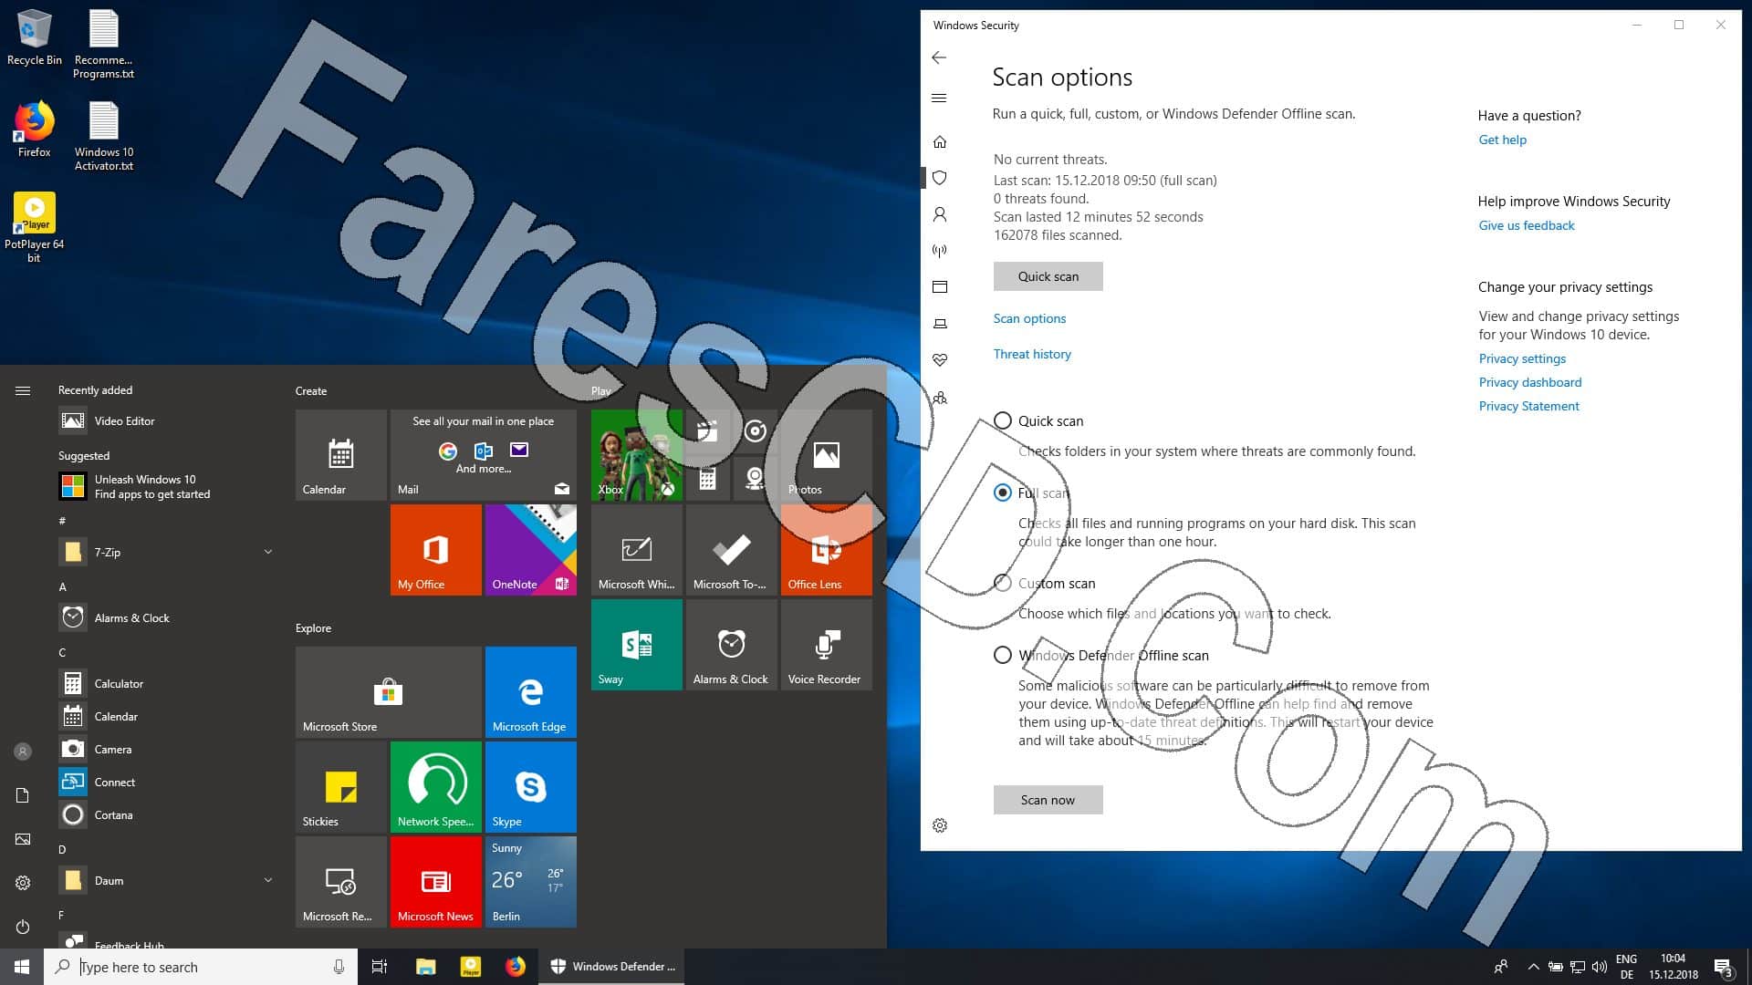This screenshot has width=1752, height=985.
Task: Open Video Editor from Recently added
Action: [166, 420]
